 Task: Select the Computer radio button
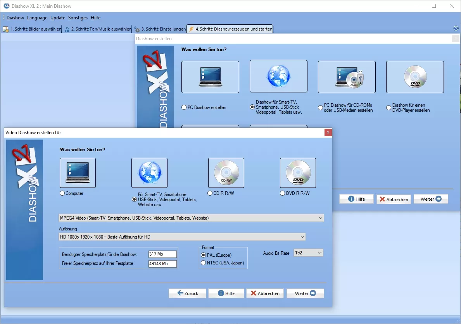(x=62, y=193)
